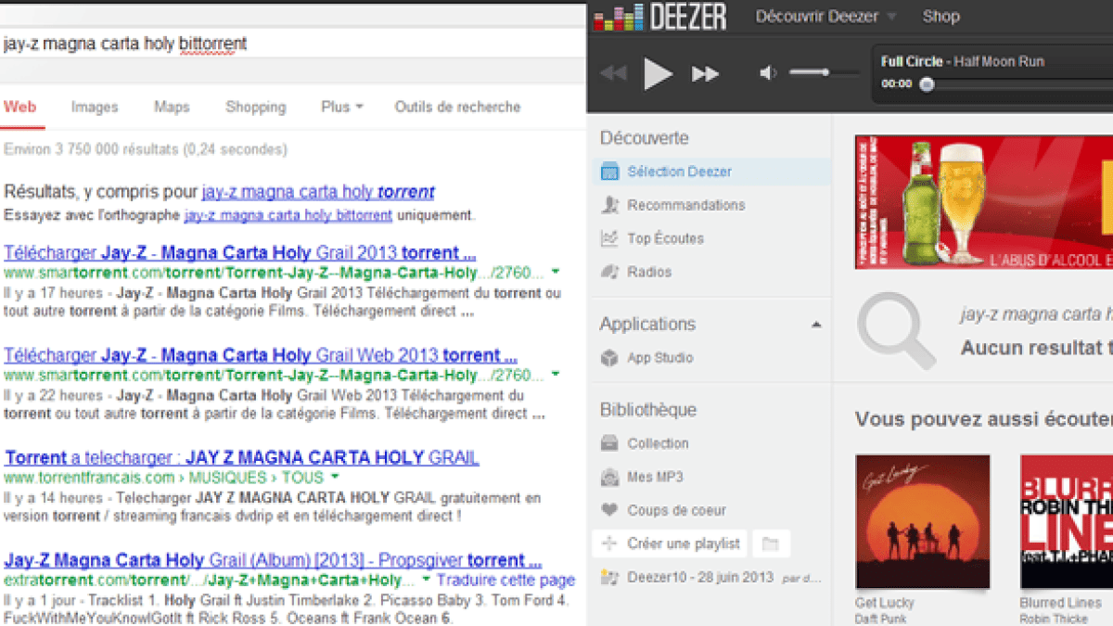Open Torrent a telecharger JAY Z result
The image size is (1113, 626).
242,458
